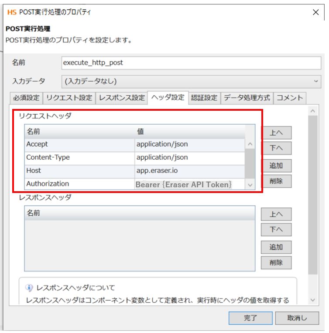Click 下へ button for request headers
The width and height of the screenshot is (329, 333).
point(276,148)
